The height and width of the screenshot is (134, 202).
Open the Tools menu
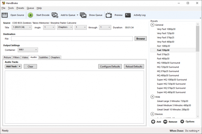point(11,8)
